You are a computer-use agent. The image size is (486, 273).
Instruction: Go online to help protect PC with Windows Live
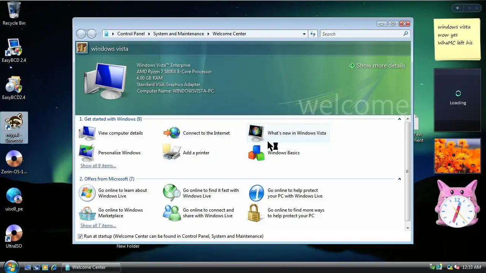[x=286, y=193]
